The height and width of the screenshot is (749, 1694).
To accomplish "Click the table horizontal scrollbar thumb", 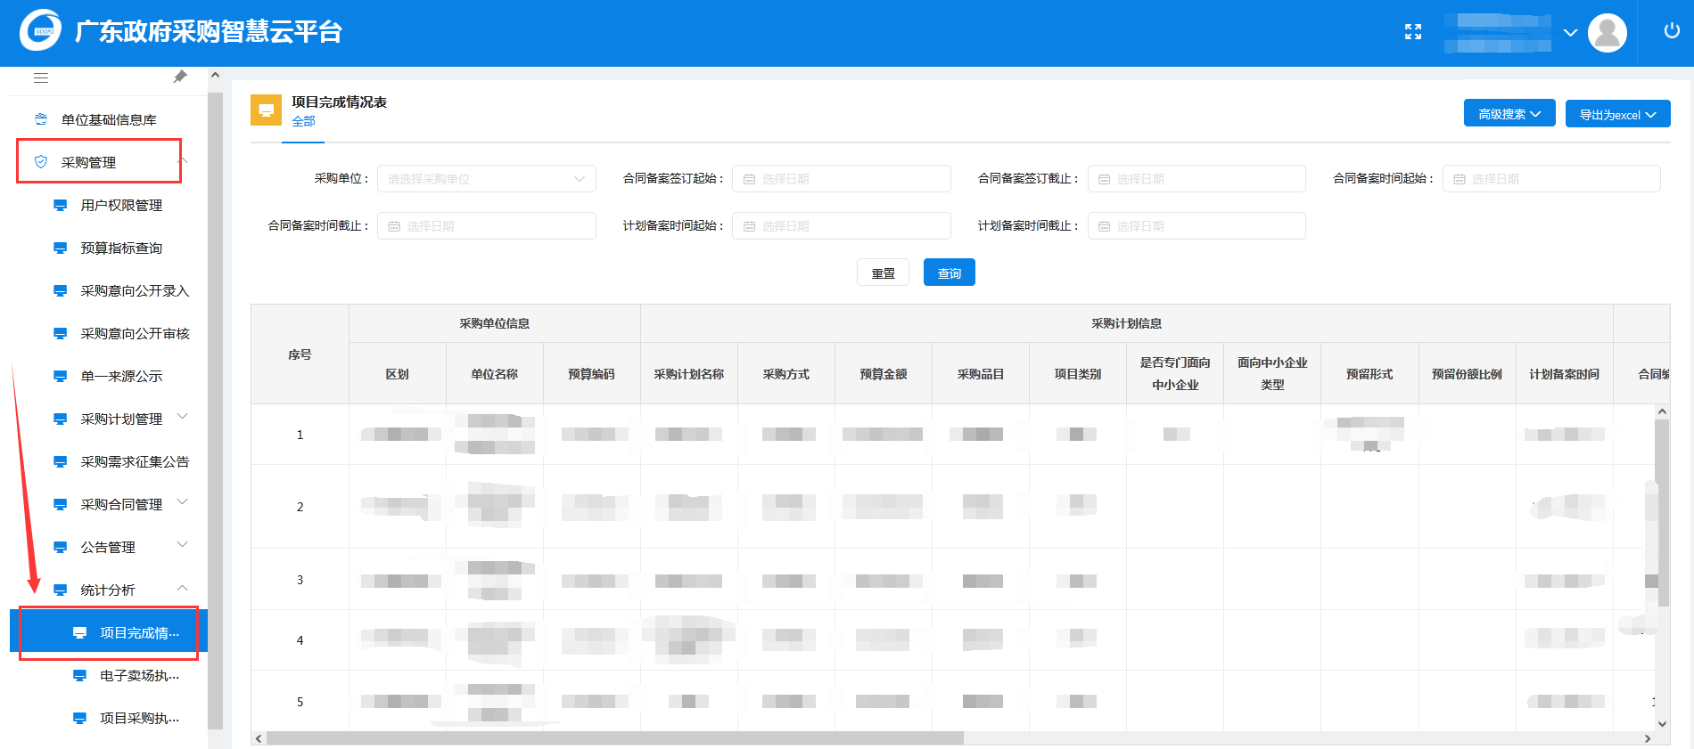I will pyautogui.click(x=614, y=738).
